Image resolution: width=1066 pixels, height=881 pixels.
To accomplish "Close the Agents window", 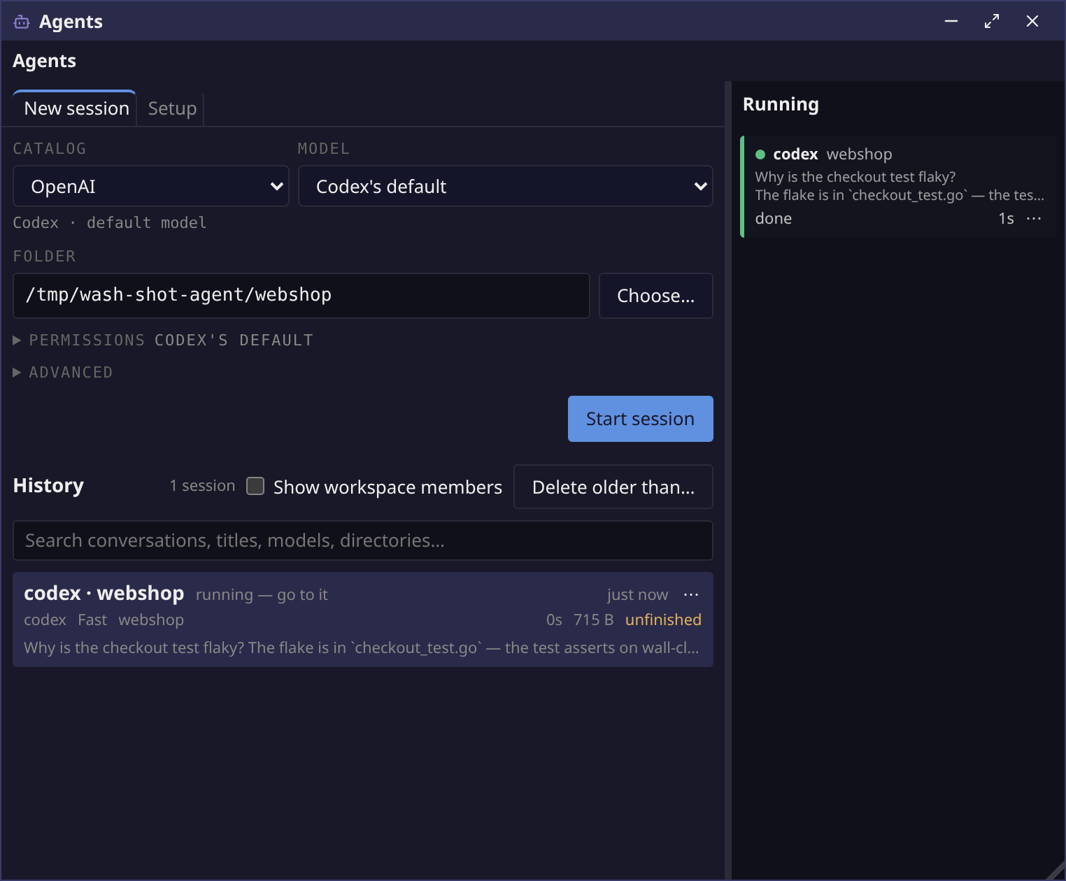I will pos(1032,21).
